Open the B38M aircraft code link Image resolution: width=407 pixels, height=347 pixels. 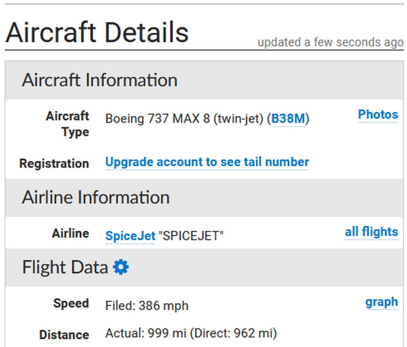tap(288, 119)
